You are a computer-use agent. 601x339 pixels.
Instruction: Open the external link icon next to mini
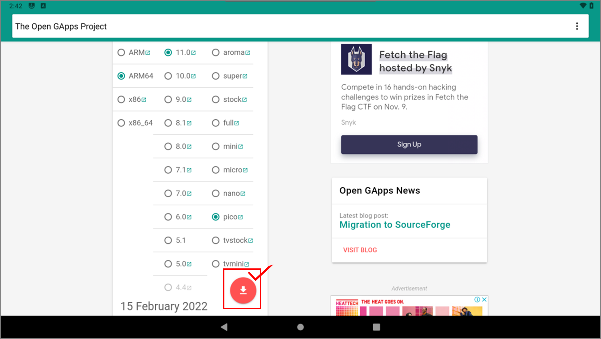tap(241, 147)
